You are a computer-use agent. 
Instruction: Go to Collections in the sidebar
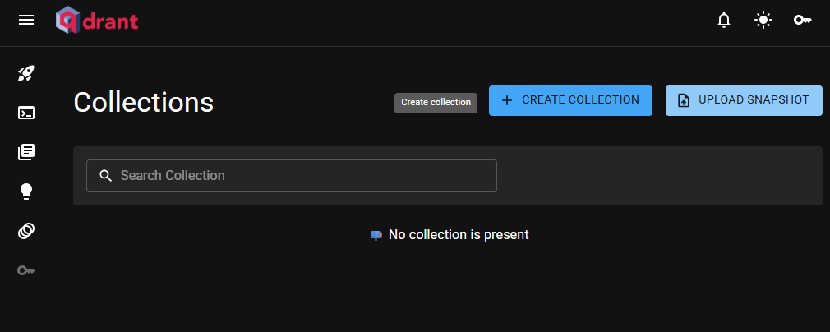click(26, 152)
